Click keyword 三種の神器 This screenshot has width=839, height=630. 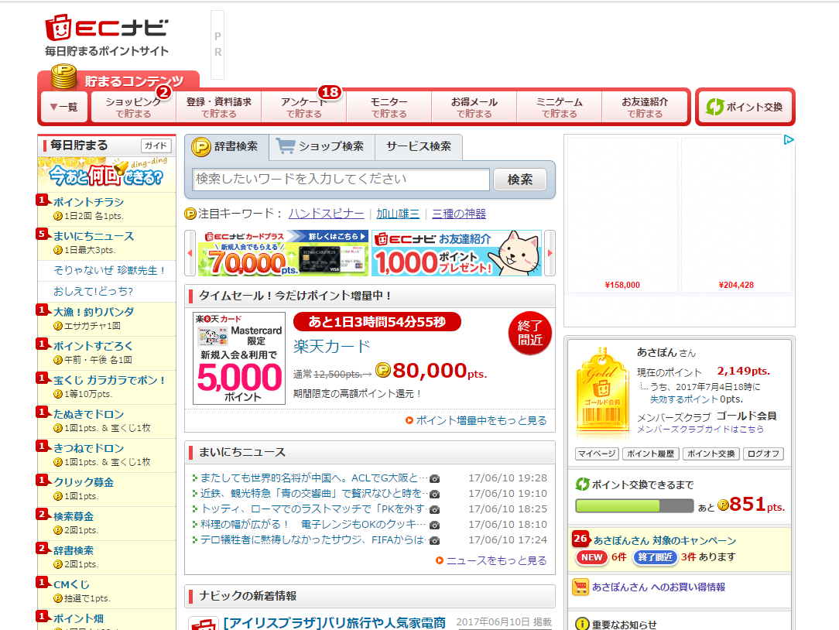point(459,214)
